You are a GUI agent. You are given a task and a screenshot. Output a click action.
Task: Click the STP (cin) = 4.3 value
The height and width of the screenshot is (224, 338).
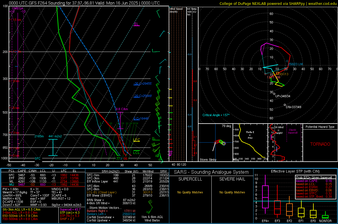pos(70,213)
